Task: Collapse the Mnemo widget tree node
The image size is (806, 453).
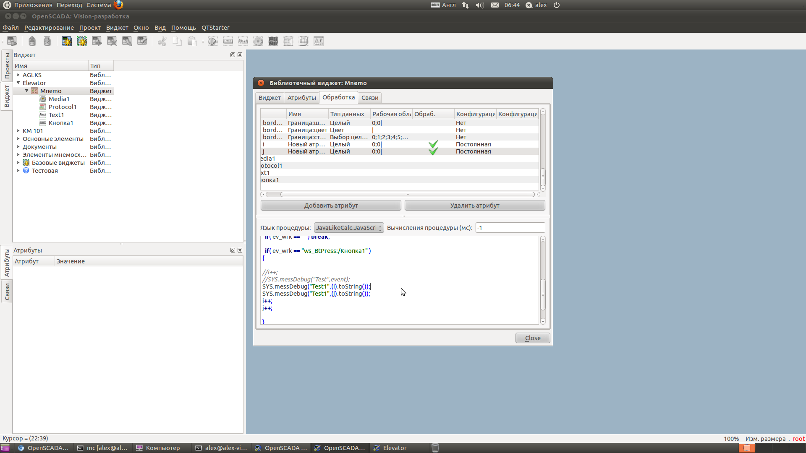Action: (x=26, y=91)
